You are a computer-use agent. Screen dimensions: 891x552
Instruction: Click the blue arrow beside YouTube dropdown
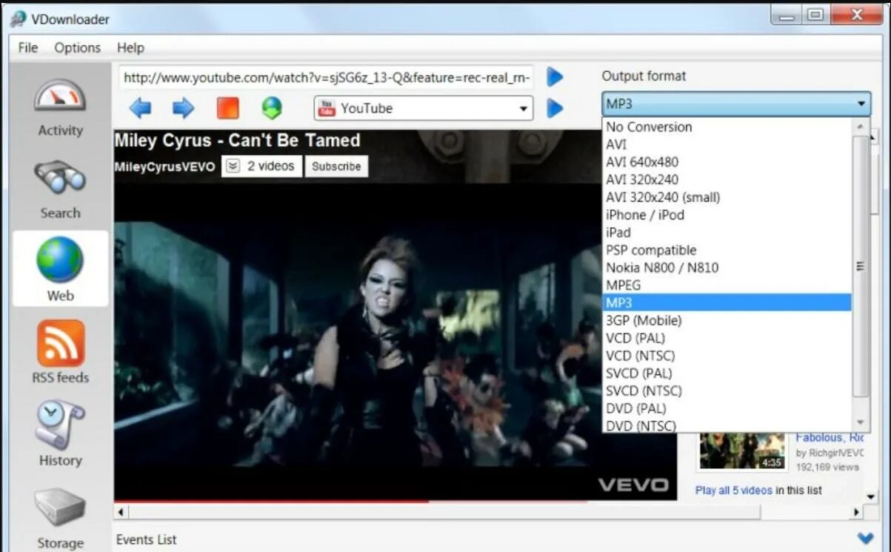555,108
